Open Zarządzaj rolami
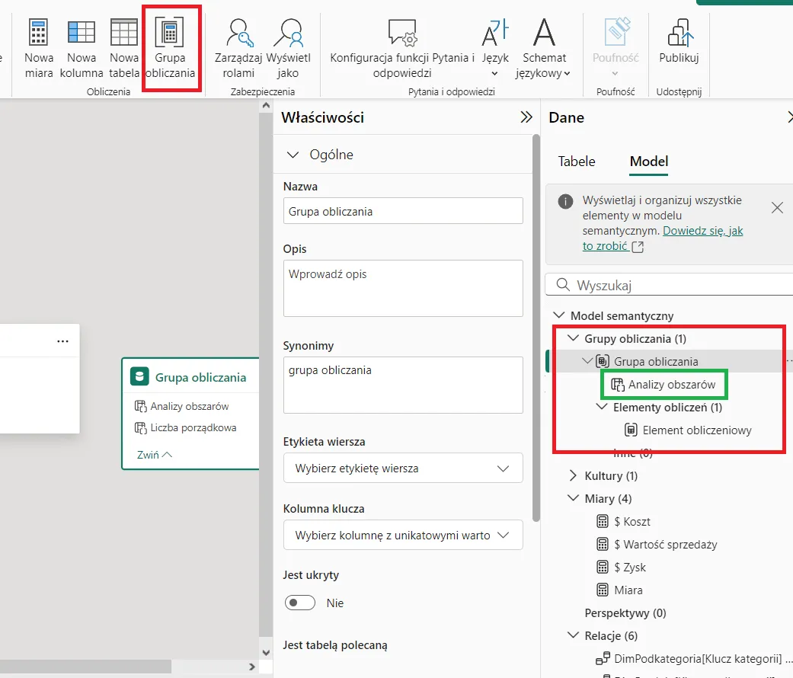Image resolution: width=793 pixels, height=678 pixels. pyautogui.click(x=238, y=34)
